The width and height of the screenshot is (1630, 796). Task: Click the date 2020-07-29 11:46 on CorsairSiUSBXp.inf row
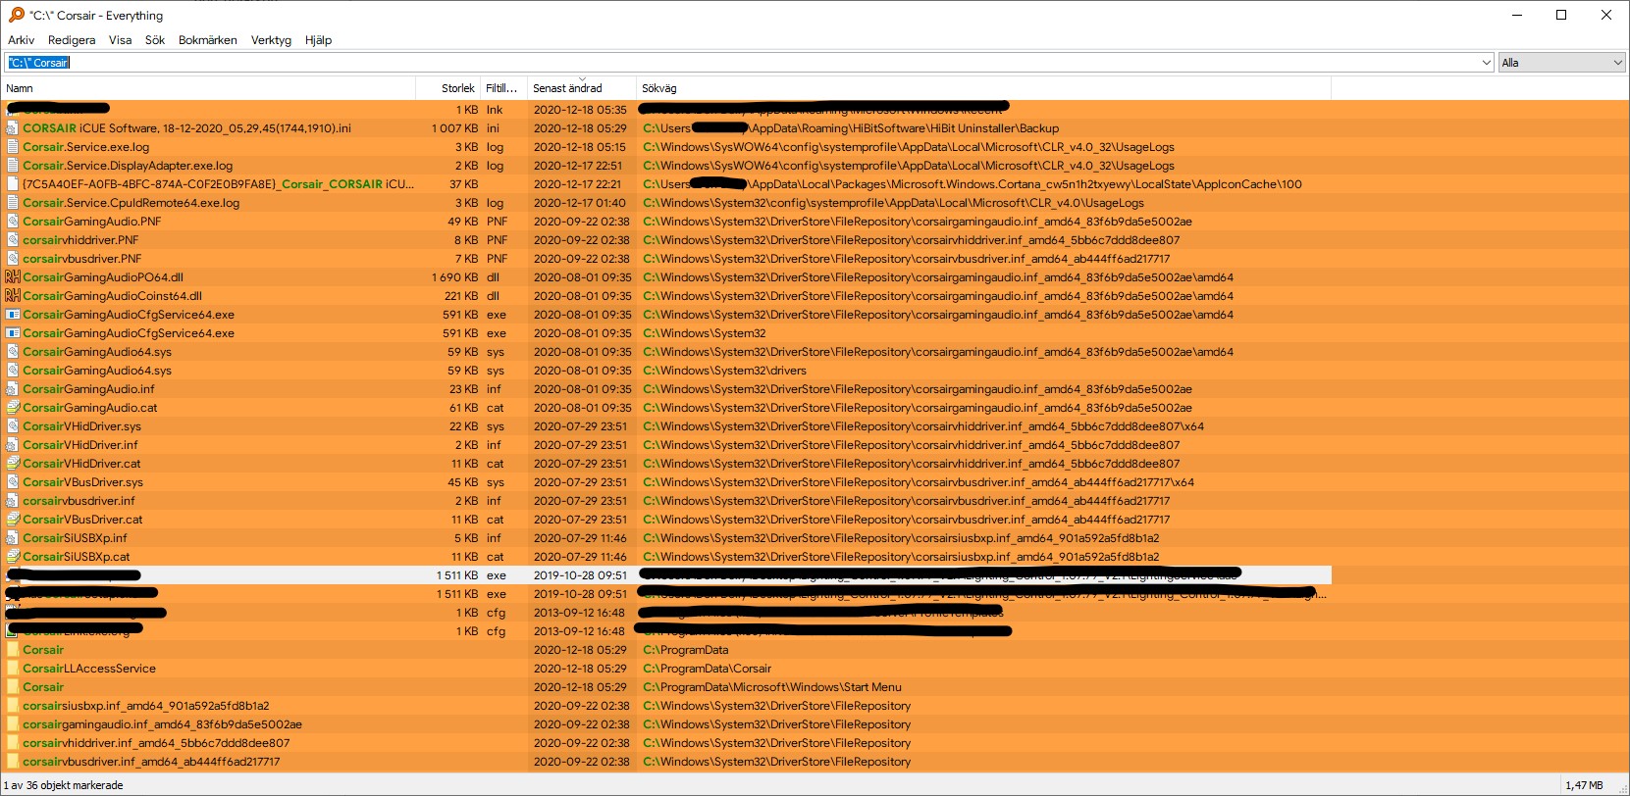[580, 538]
